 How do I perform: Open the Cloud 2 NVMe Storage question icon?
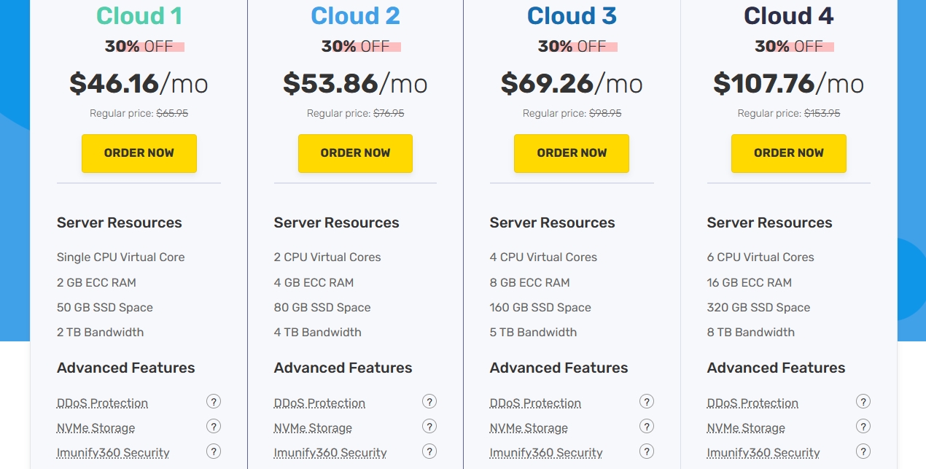[x=429, y=426]
